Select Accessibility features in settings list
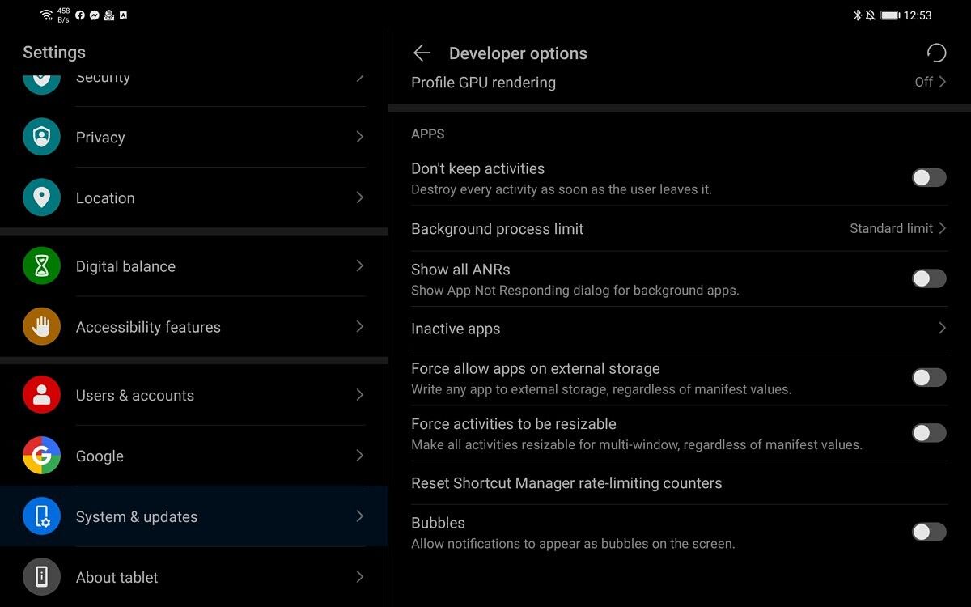 (x=194, y=327)
